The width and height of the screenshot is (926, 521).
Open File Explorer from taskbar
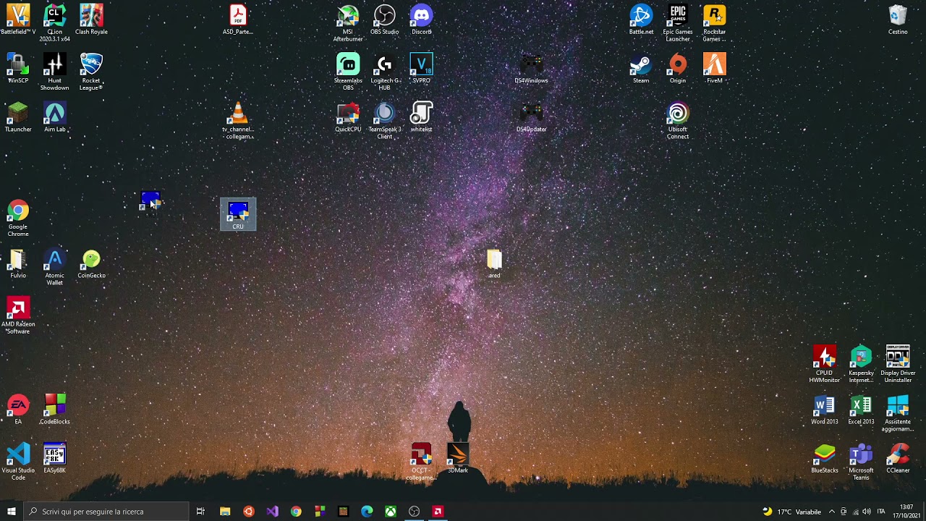point(225,512)
